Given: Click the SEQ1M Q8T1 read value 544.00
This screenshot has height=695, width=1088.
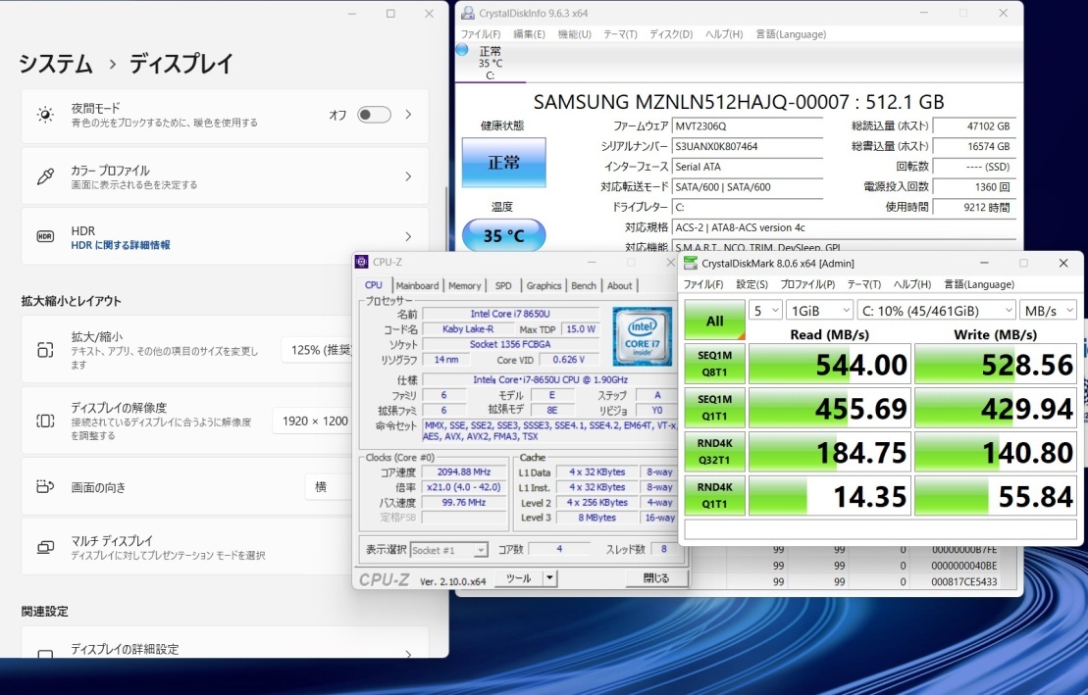Looking at the screenshot, I should point(830,364).
